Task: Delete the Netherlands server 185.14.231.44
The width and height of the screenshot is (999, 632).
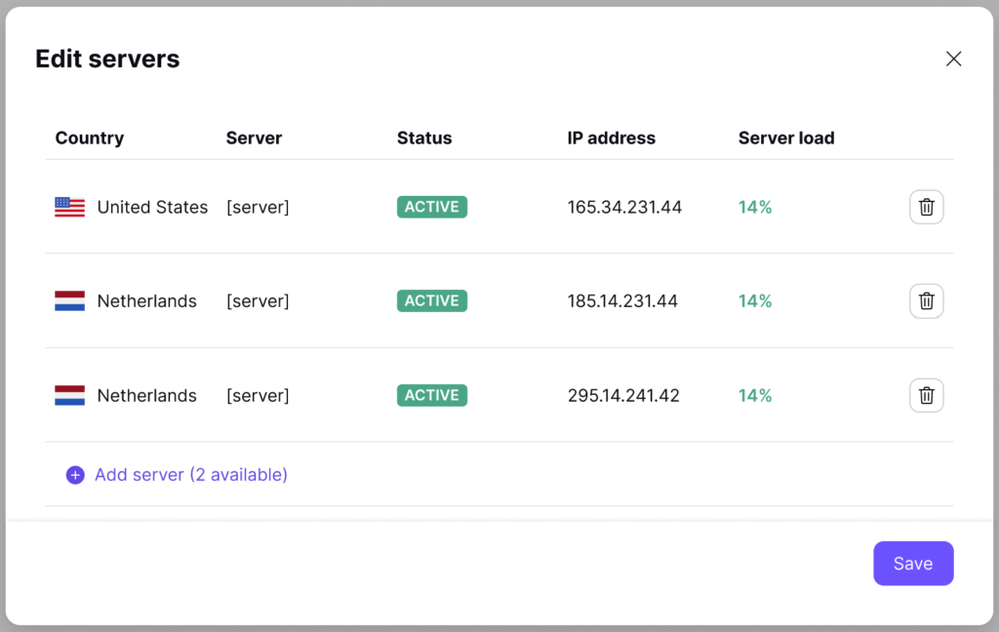Action: 927,300
